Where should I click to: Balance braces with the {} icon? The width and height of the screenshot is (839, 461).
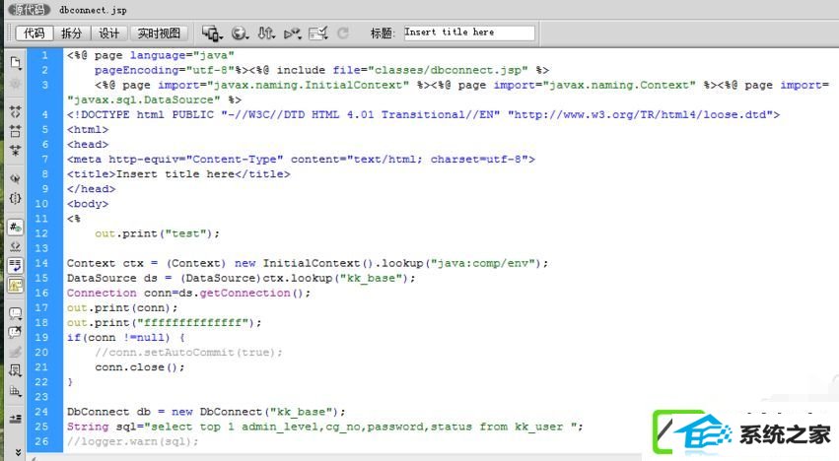16,198
